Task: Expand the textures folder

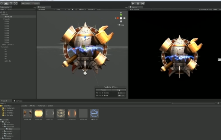Action: coord(3,136)
